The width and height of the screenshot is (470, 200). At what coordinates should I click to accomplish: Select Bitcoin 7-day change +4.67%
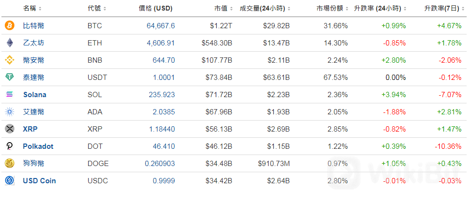449,26
